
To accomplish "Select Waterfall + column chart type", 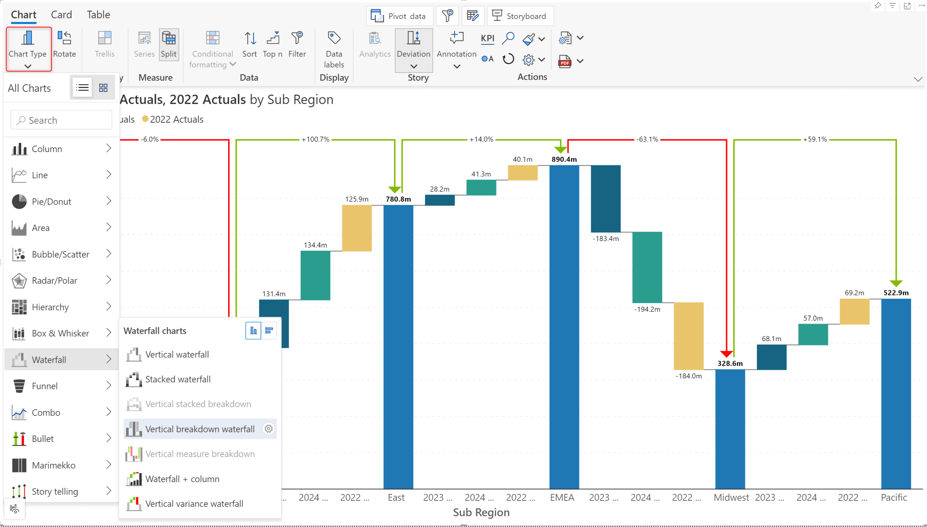I will 183,479.
